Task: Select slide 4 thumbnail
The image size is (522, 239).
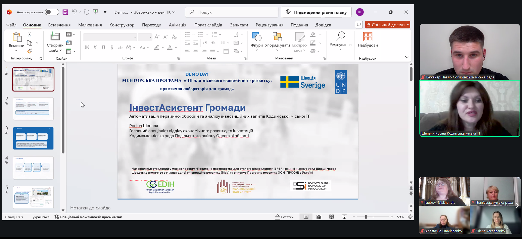Action: (x=33, y=168)
